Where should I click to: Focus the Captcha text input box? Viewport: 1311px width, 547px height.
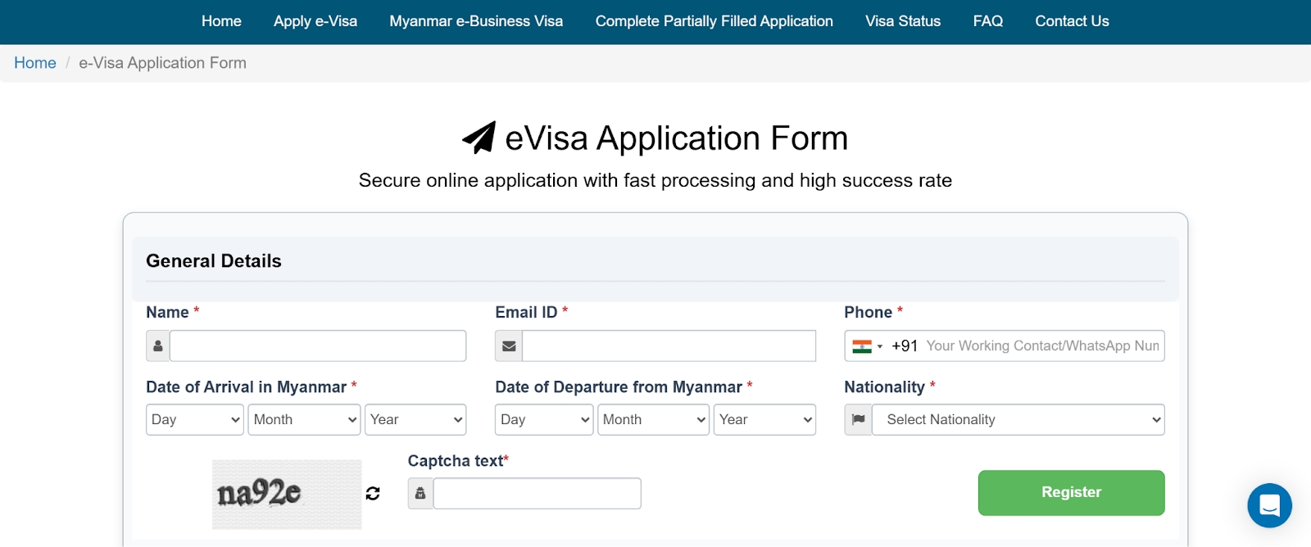point(537,494)
